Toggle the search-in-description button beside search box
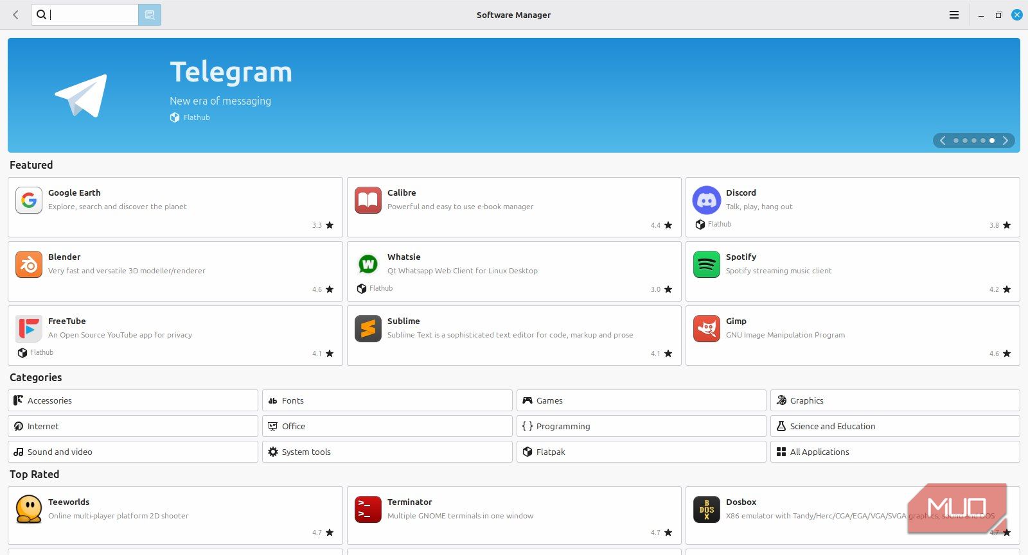1028x555 pixels. pyautogui.click(x=150, y=15)
